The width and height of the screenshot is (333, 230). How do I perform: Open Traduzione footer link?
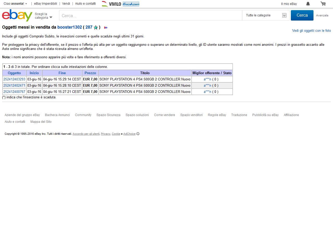(x=239, y=115)
